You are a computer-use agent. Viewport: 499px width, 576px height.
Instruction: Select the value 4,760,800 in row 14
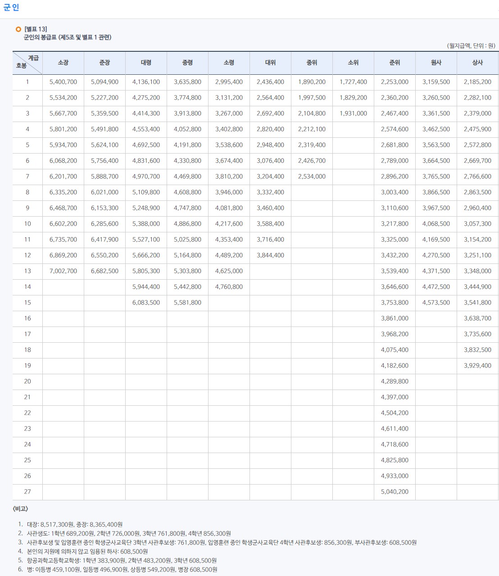click(229, 287)
